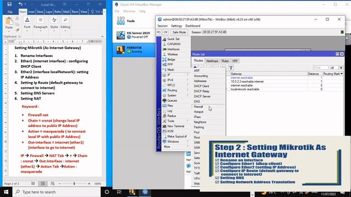Click the Route List Find field
The image size is (351, 197).
[x=320, y=68]
